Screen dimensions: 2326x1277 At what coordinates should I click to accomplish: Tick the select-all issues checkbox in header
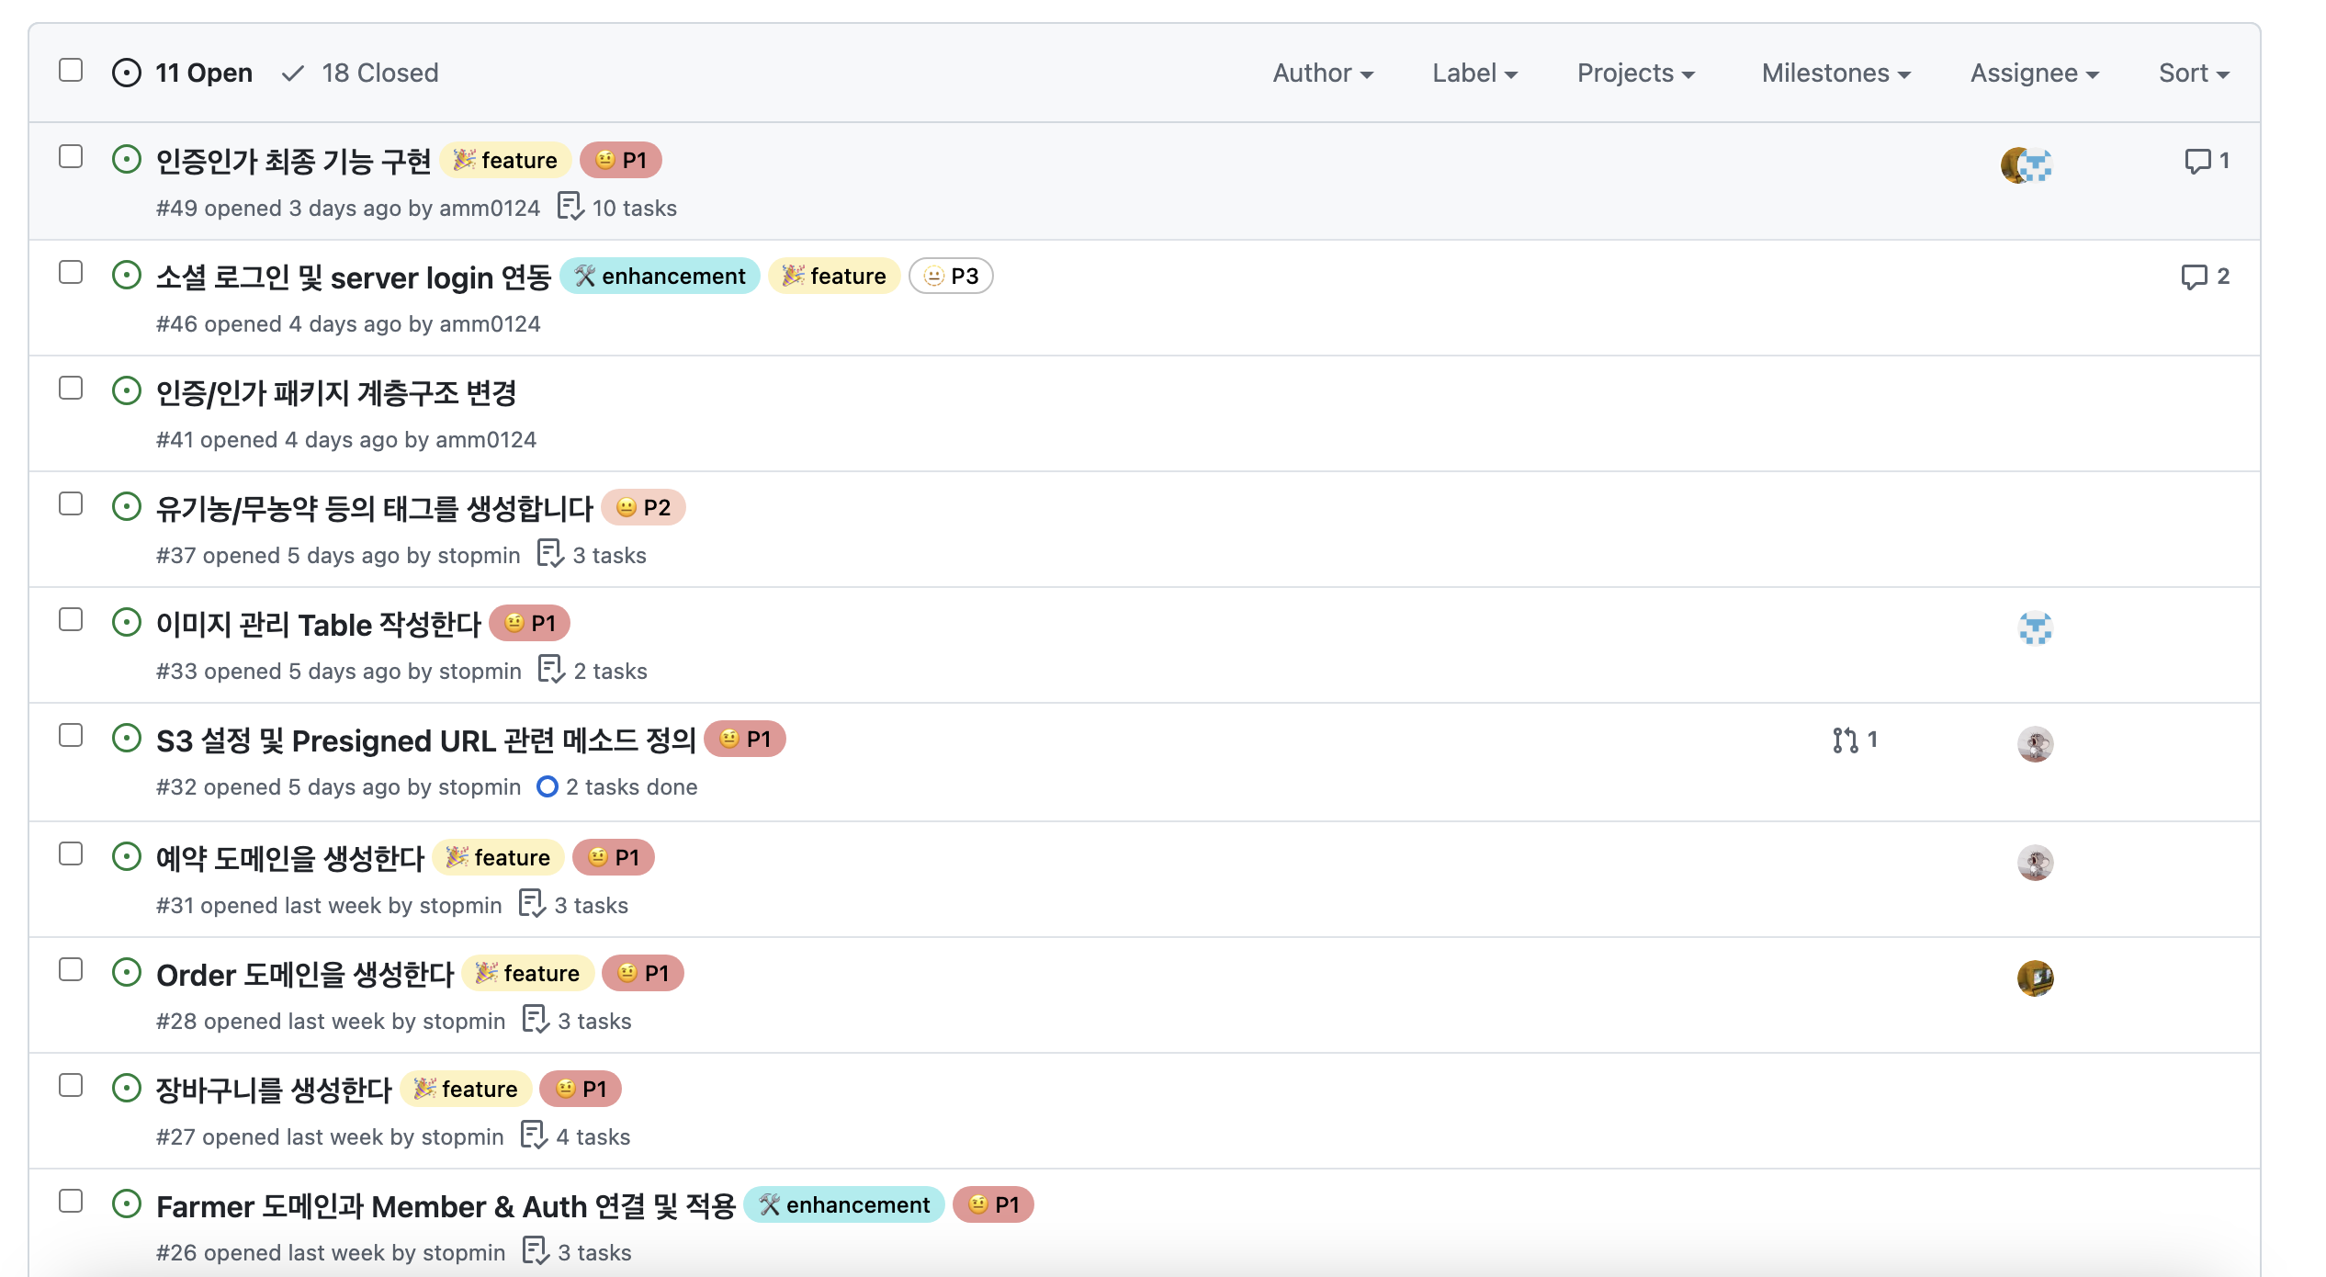point(71,71)
